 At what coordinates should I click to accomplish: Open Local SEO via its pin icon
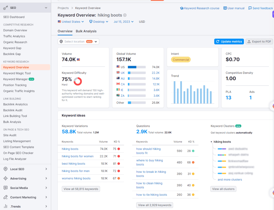tap(6, 169)
